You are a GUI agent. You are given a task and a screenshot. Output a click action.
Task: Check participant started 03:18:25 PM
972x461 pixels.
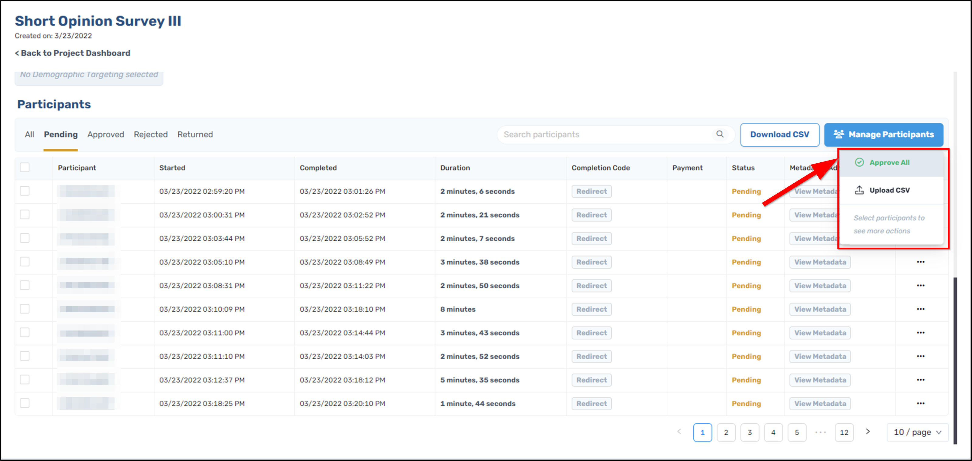(x=25, y=403)
